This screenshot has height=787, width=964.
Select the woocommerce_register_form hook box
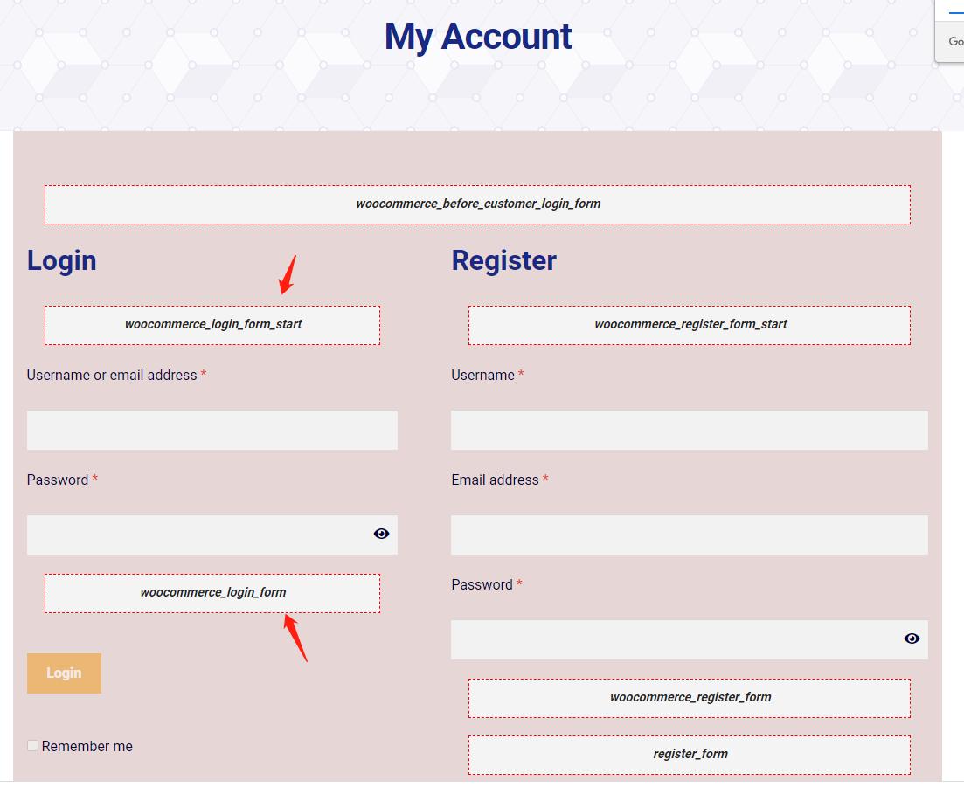pos(690,698)
